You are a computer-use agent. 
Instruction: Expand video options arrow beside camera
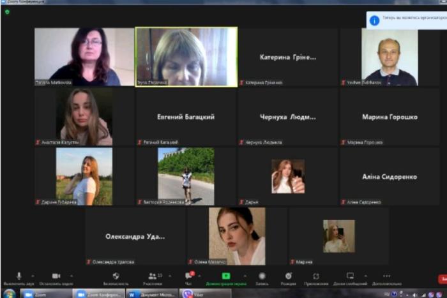pyautogui.click(x=71, y=276)
